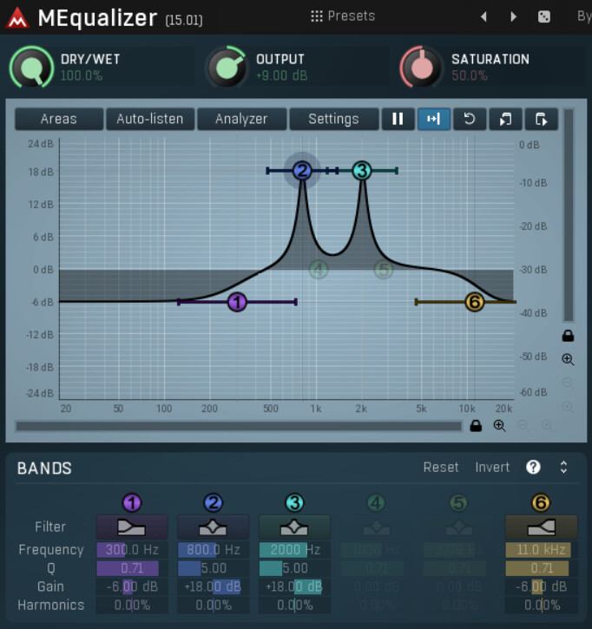The image size is (592, 629).
Task: Click band 2 gain +18.00 dB field
Action: 214,586
